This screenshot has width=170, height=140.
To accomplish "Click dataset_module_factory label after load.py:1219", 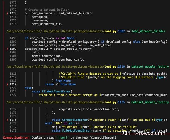I will tap(150, 67).
